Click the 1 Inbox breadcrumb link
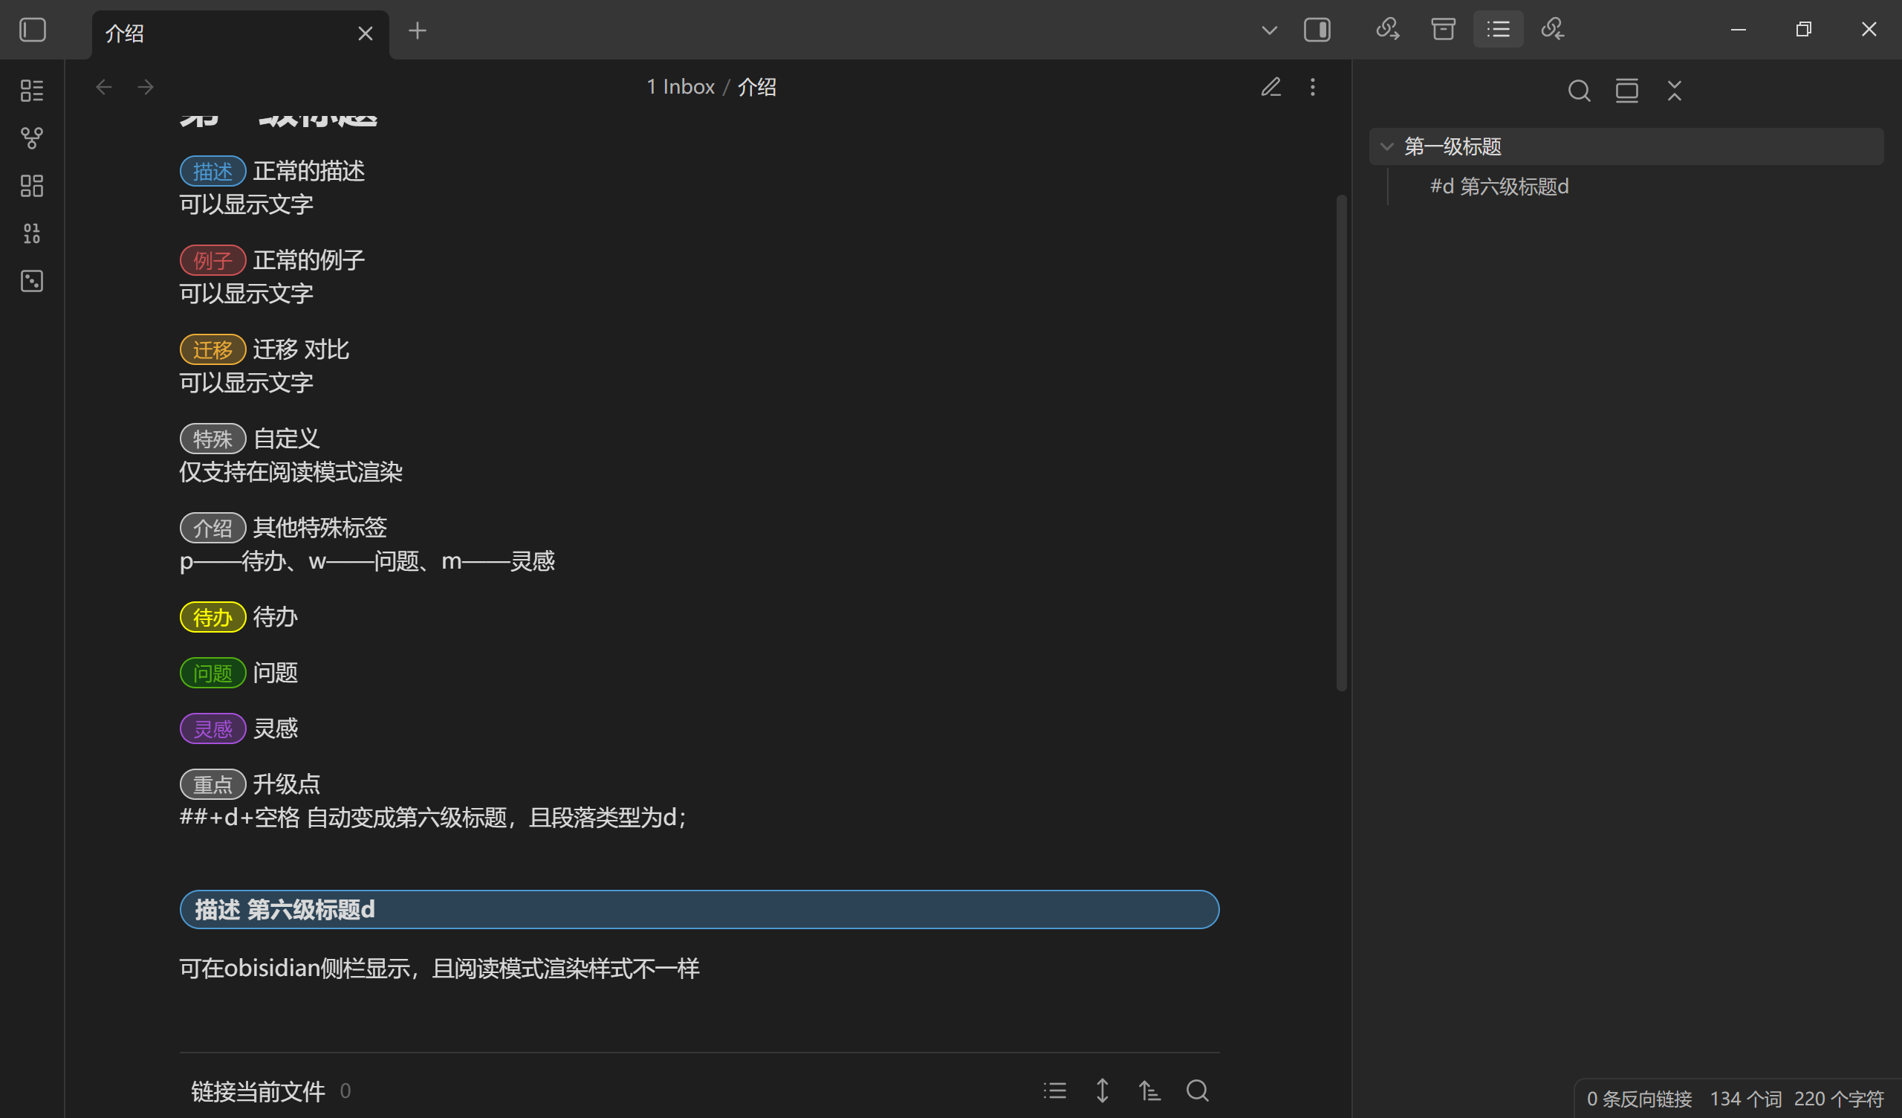 (680, 87)
